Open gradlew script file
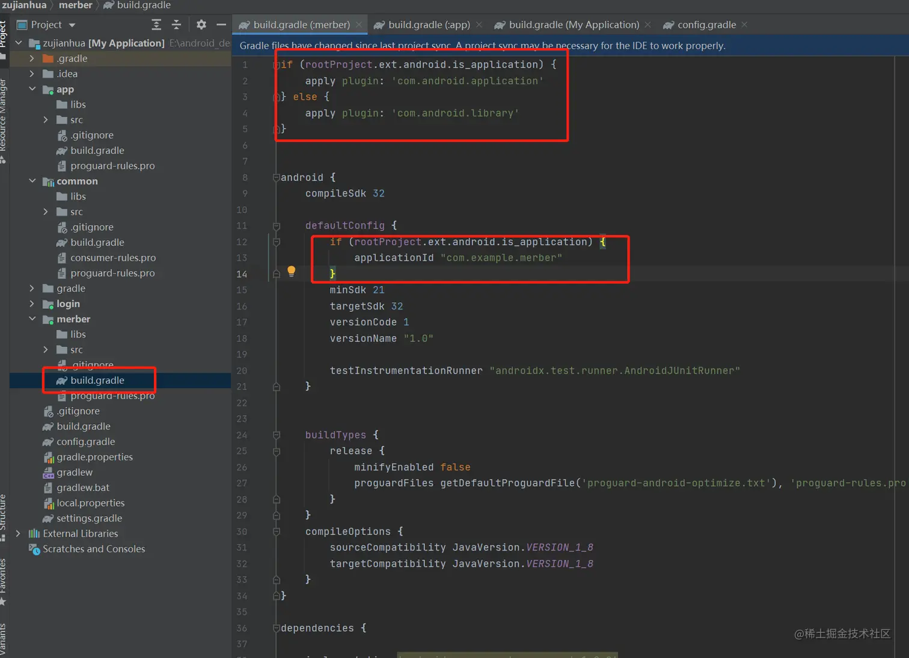909x658 pixels. tap(67, 472)
